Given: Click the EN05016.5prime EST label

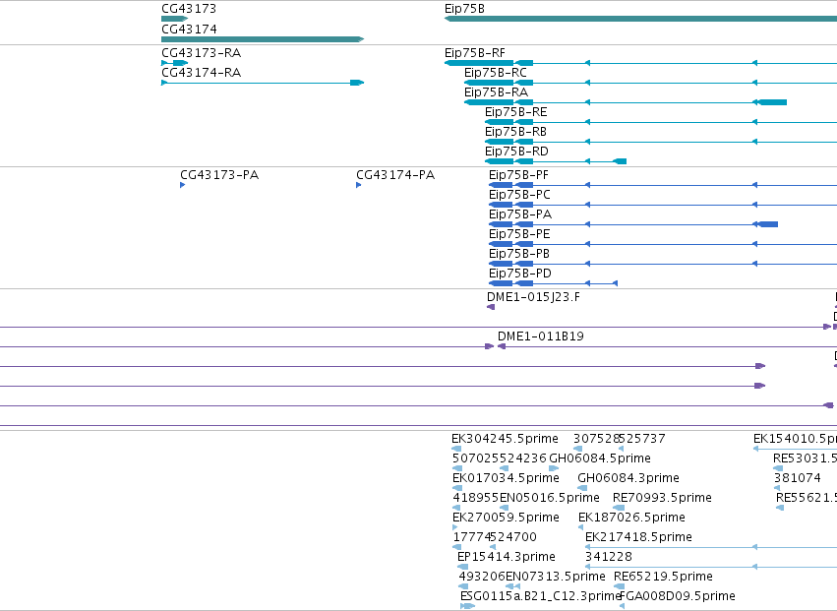Looking at the screenshot, I should pyautogui.click(x=549, y=498).
